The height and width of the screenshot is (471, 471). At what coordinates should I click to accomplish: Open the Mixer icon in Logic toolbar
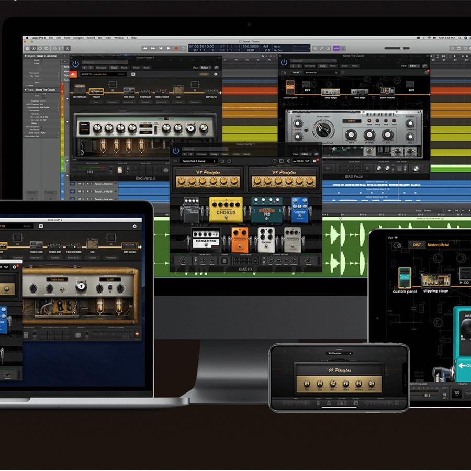61,48
